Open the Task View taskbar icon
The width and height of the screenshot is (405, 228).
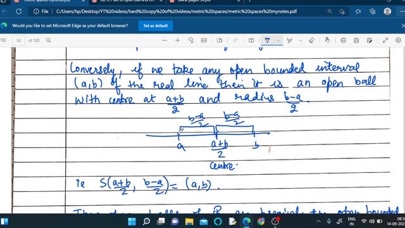tap(161, 221)
